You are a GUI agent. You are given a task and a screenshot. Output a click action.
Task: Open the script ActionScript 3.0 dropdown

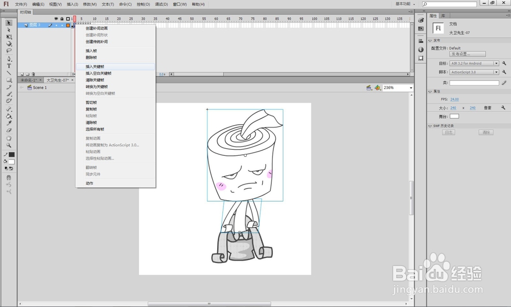[x=474, y=72]
